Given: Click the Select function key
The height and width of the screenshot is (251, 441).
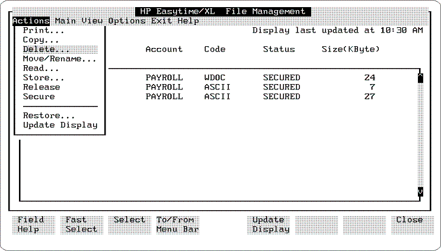Looking at the screenshot, I should click(130, 224).
